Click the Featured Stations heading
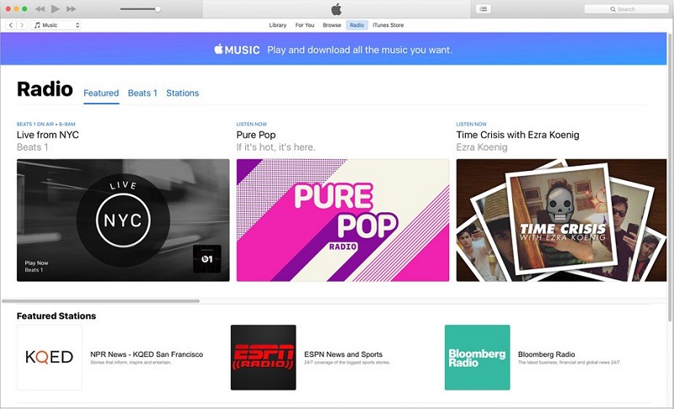Screen dimensions: 674x409 [x=56, y=316]
